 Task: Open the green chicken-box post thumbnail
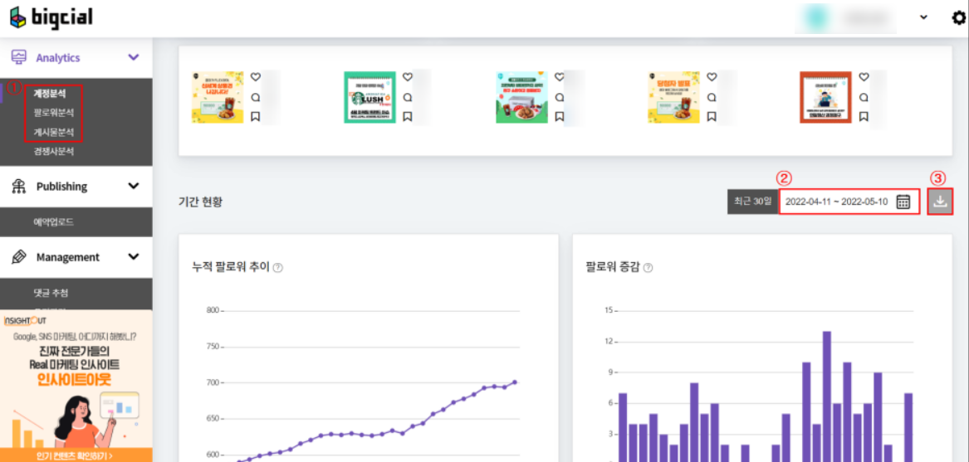pos(521,97)
